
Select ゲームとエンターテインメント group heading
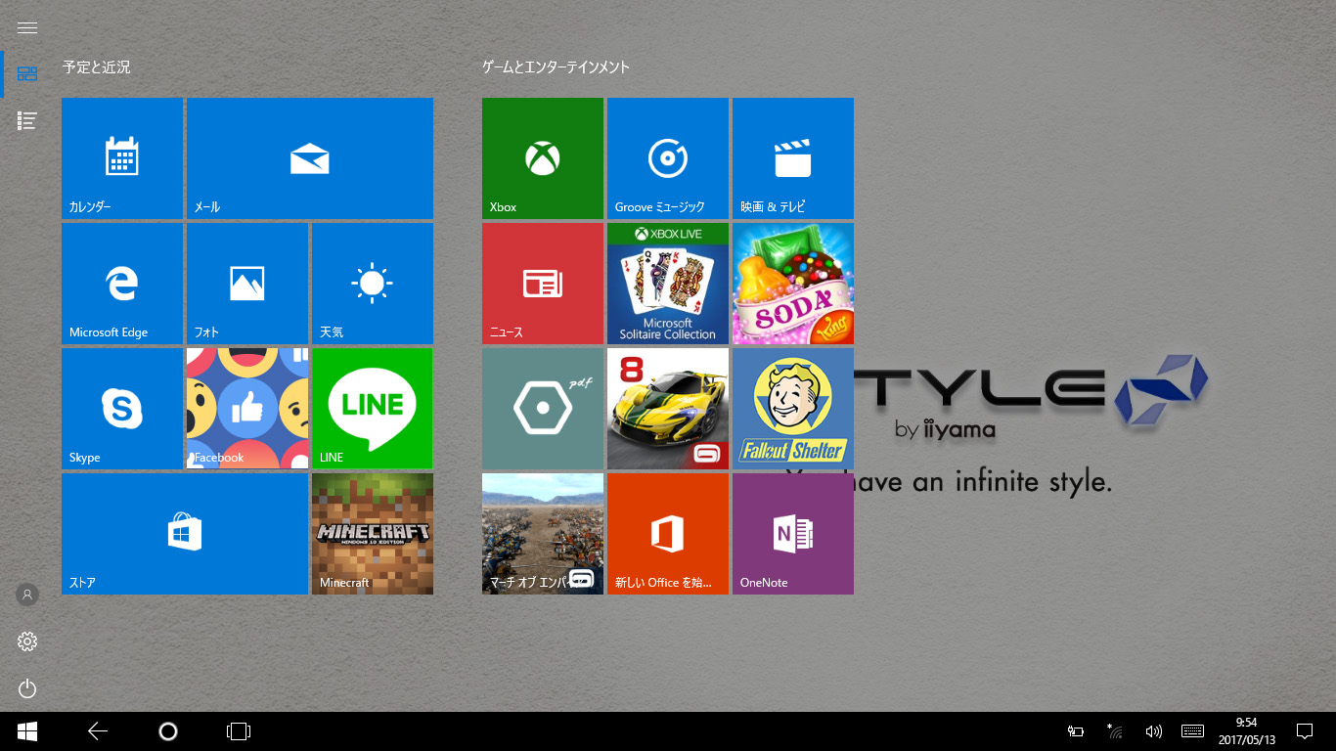point(556,67)
